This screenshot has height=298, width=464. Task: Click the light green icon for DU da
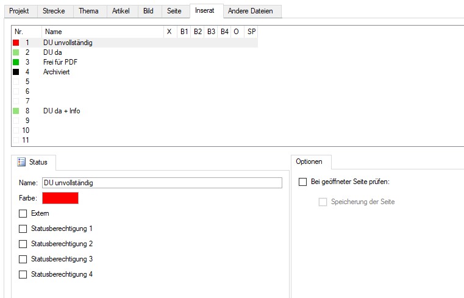[16, 52]
